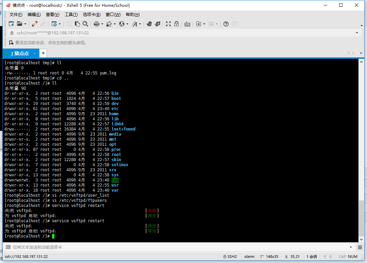Click the lock screen icon
Image resolution: width=367 pixels, height=263 pixels.
pos(177,24)
